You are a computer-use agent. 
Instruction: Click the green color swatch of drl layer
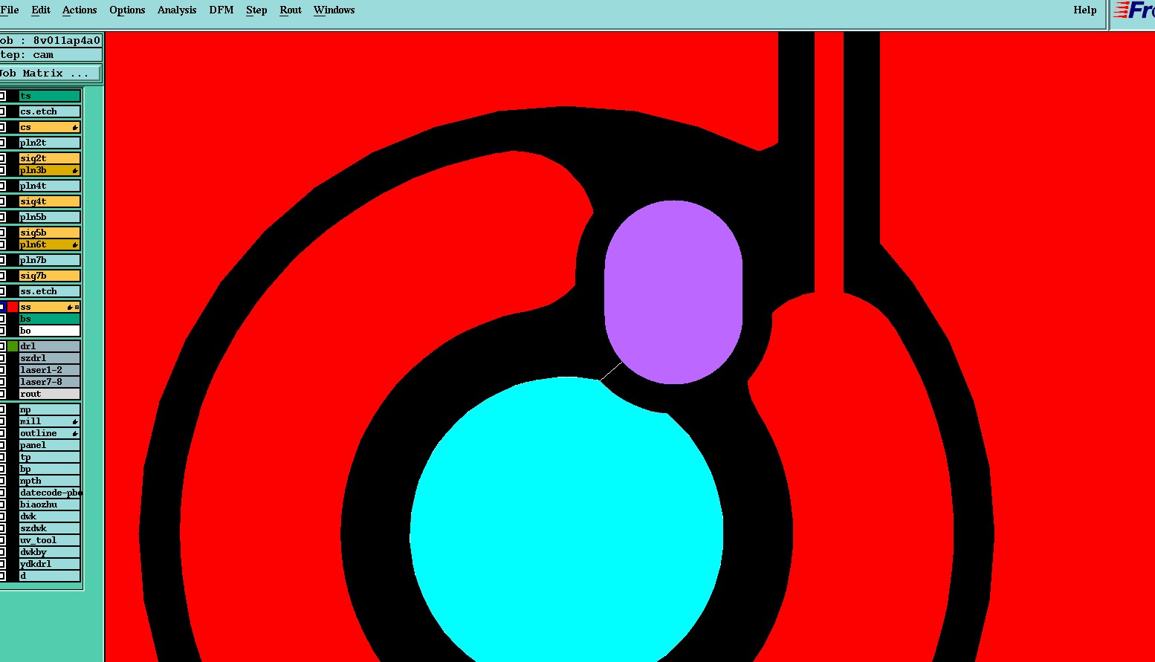tap(13, 346)
